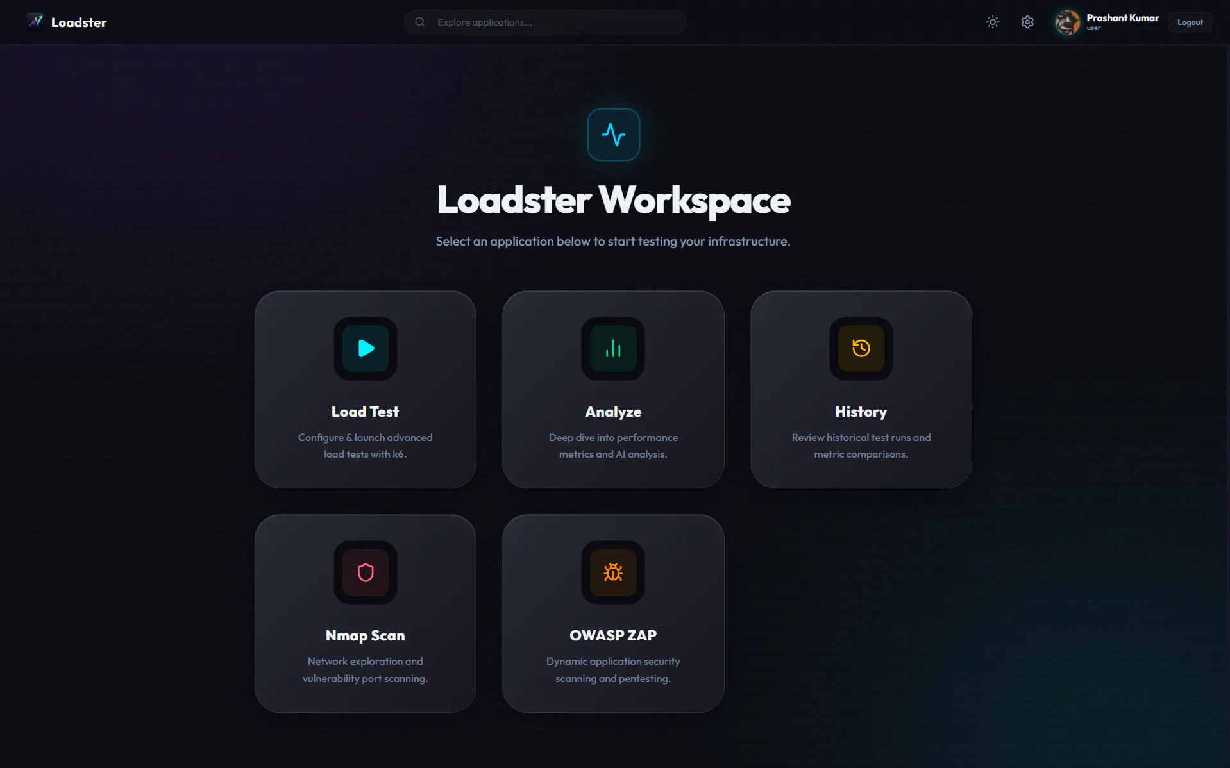Open the History card title
This screenshot has height=768, width=1230.
click(861, 412)
